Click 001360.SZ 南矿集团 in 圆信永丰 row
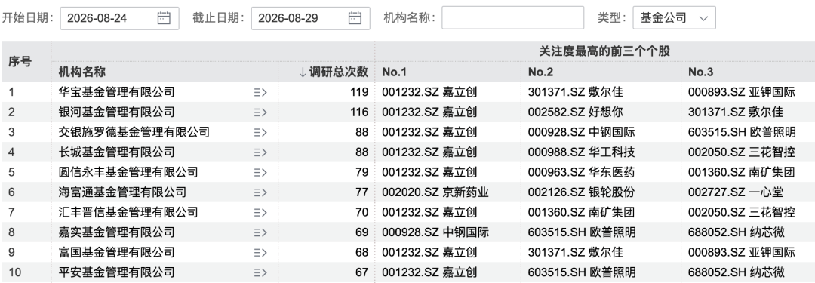The width and height of the screenshot is (815, 283). [x=742, y=173]
